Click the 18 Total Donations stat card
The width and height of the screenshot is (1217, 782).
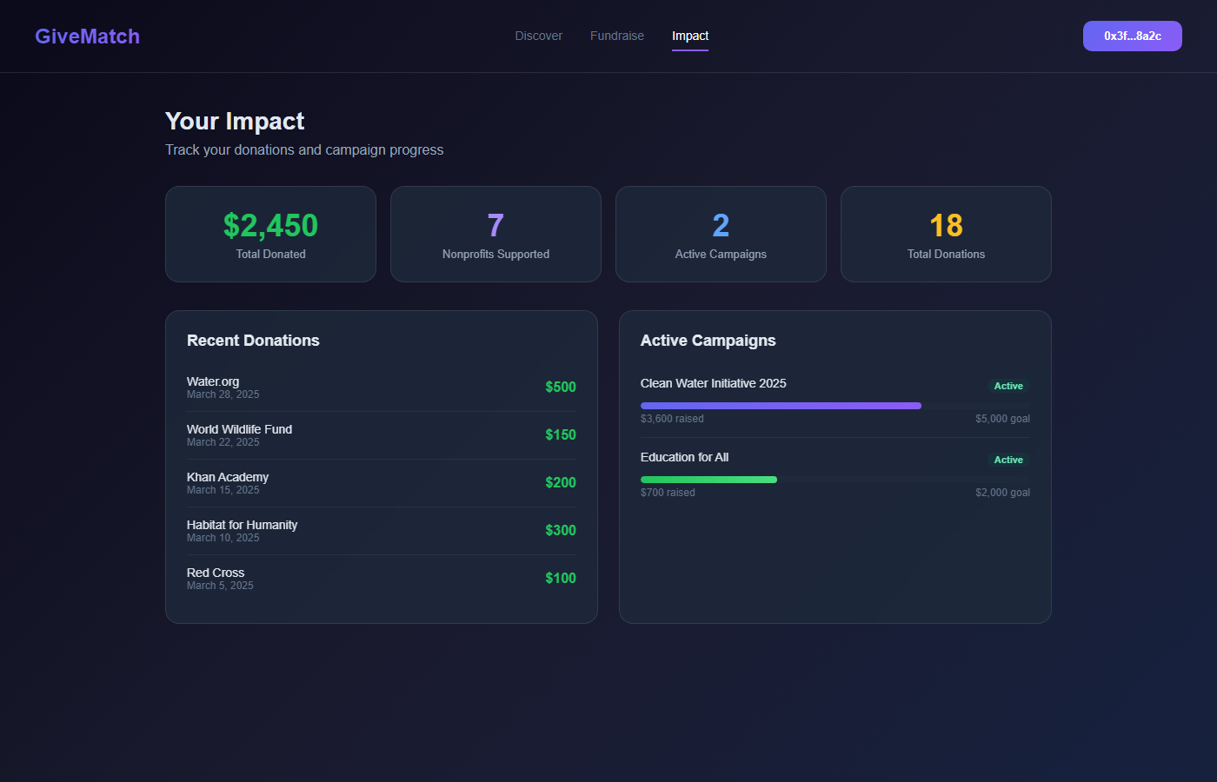946,234
